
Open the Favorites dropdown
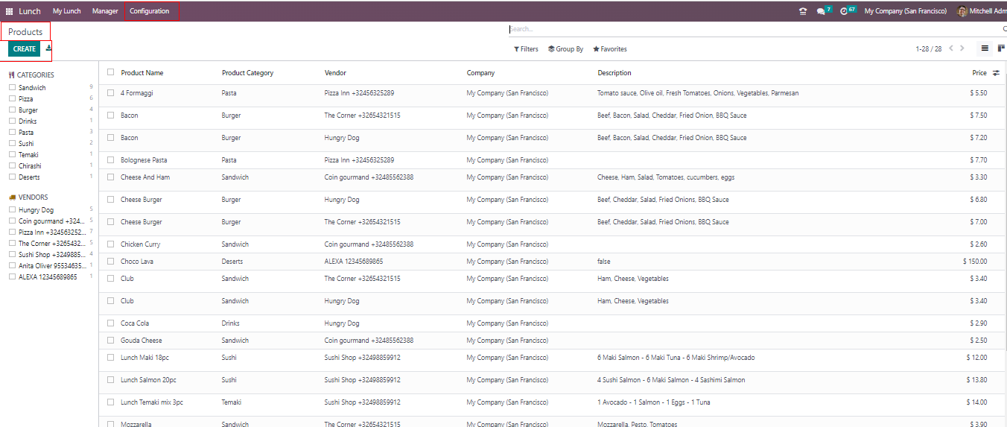(610, 49)
